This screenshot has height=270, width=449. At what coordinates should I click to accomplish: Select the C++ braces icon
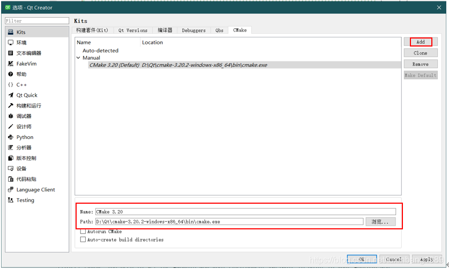coord(11,84)
